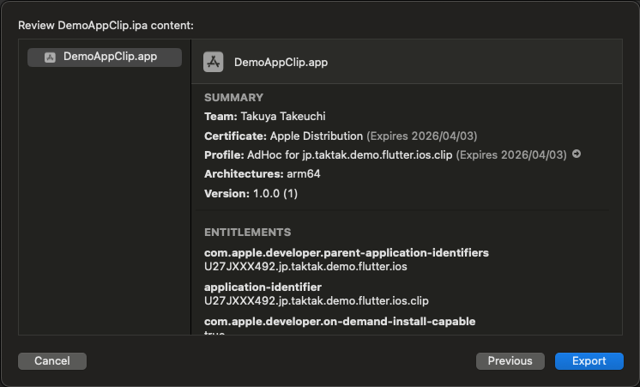This screenshot has width=640, height=387.
Task: Click the application-identifier entitlement key
Action: [x=263, y=287]
